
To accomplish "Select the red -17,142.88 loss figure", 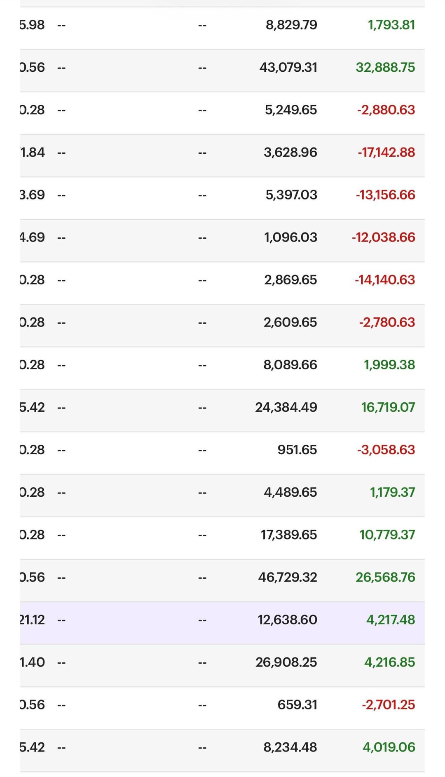I will (x=386, y=153).
